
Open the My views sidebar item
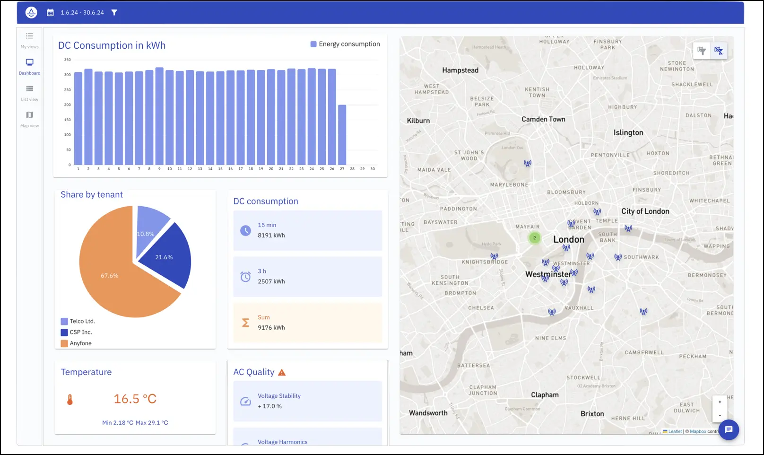click(29, 40)
